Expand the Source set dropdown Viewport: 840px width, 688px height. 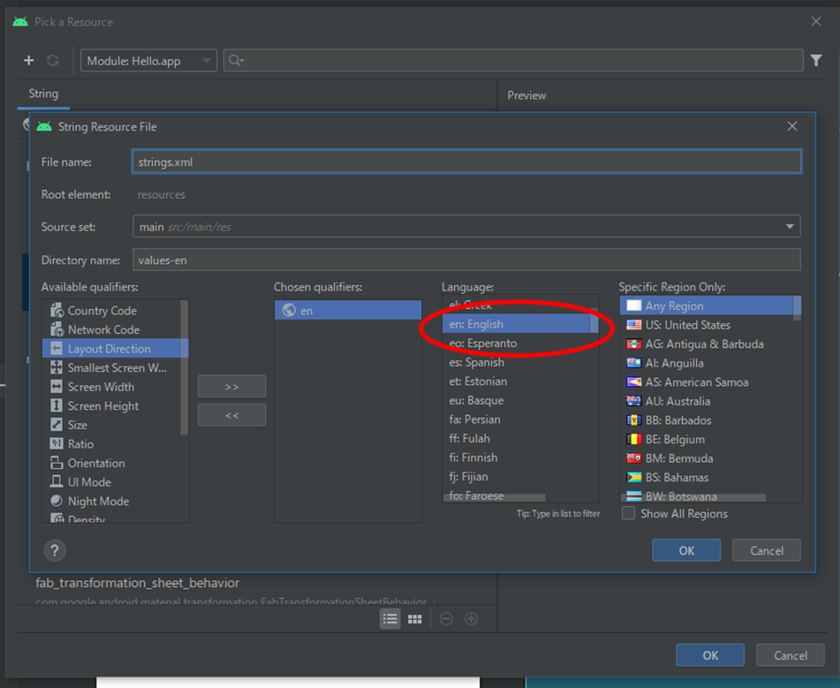coord(790,227)
